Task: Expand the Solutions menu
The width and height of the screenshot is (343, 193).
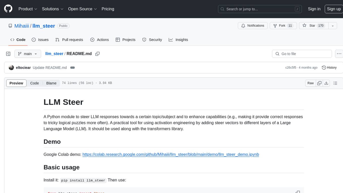Action: pos(53,9)
